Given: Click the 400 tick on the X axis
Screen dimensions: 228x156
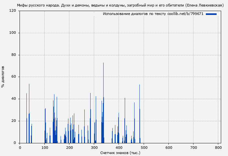Looking at the screenshot, I should (119, 148).
